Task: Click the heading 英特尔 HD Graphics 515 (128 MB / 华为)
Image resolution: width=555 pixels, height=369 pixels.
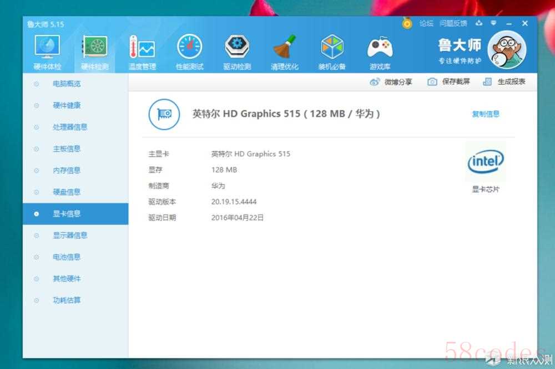Action: click(x=286, y=114)
